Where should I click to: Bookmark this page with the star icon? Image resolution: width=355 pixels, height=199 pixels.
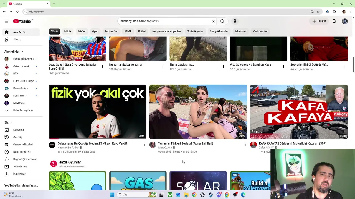[x=318, y=12]
